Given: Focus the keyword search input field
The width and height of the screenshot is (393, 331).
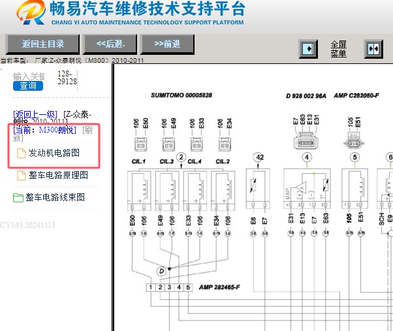Looking at the screenshot, I should point(29,76).
